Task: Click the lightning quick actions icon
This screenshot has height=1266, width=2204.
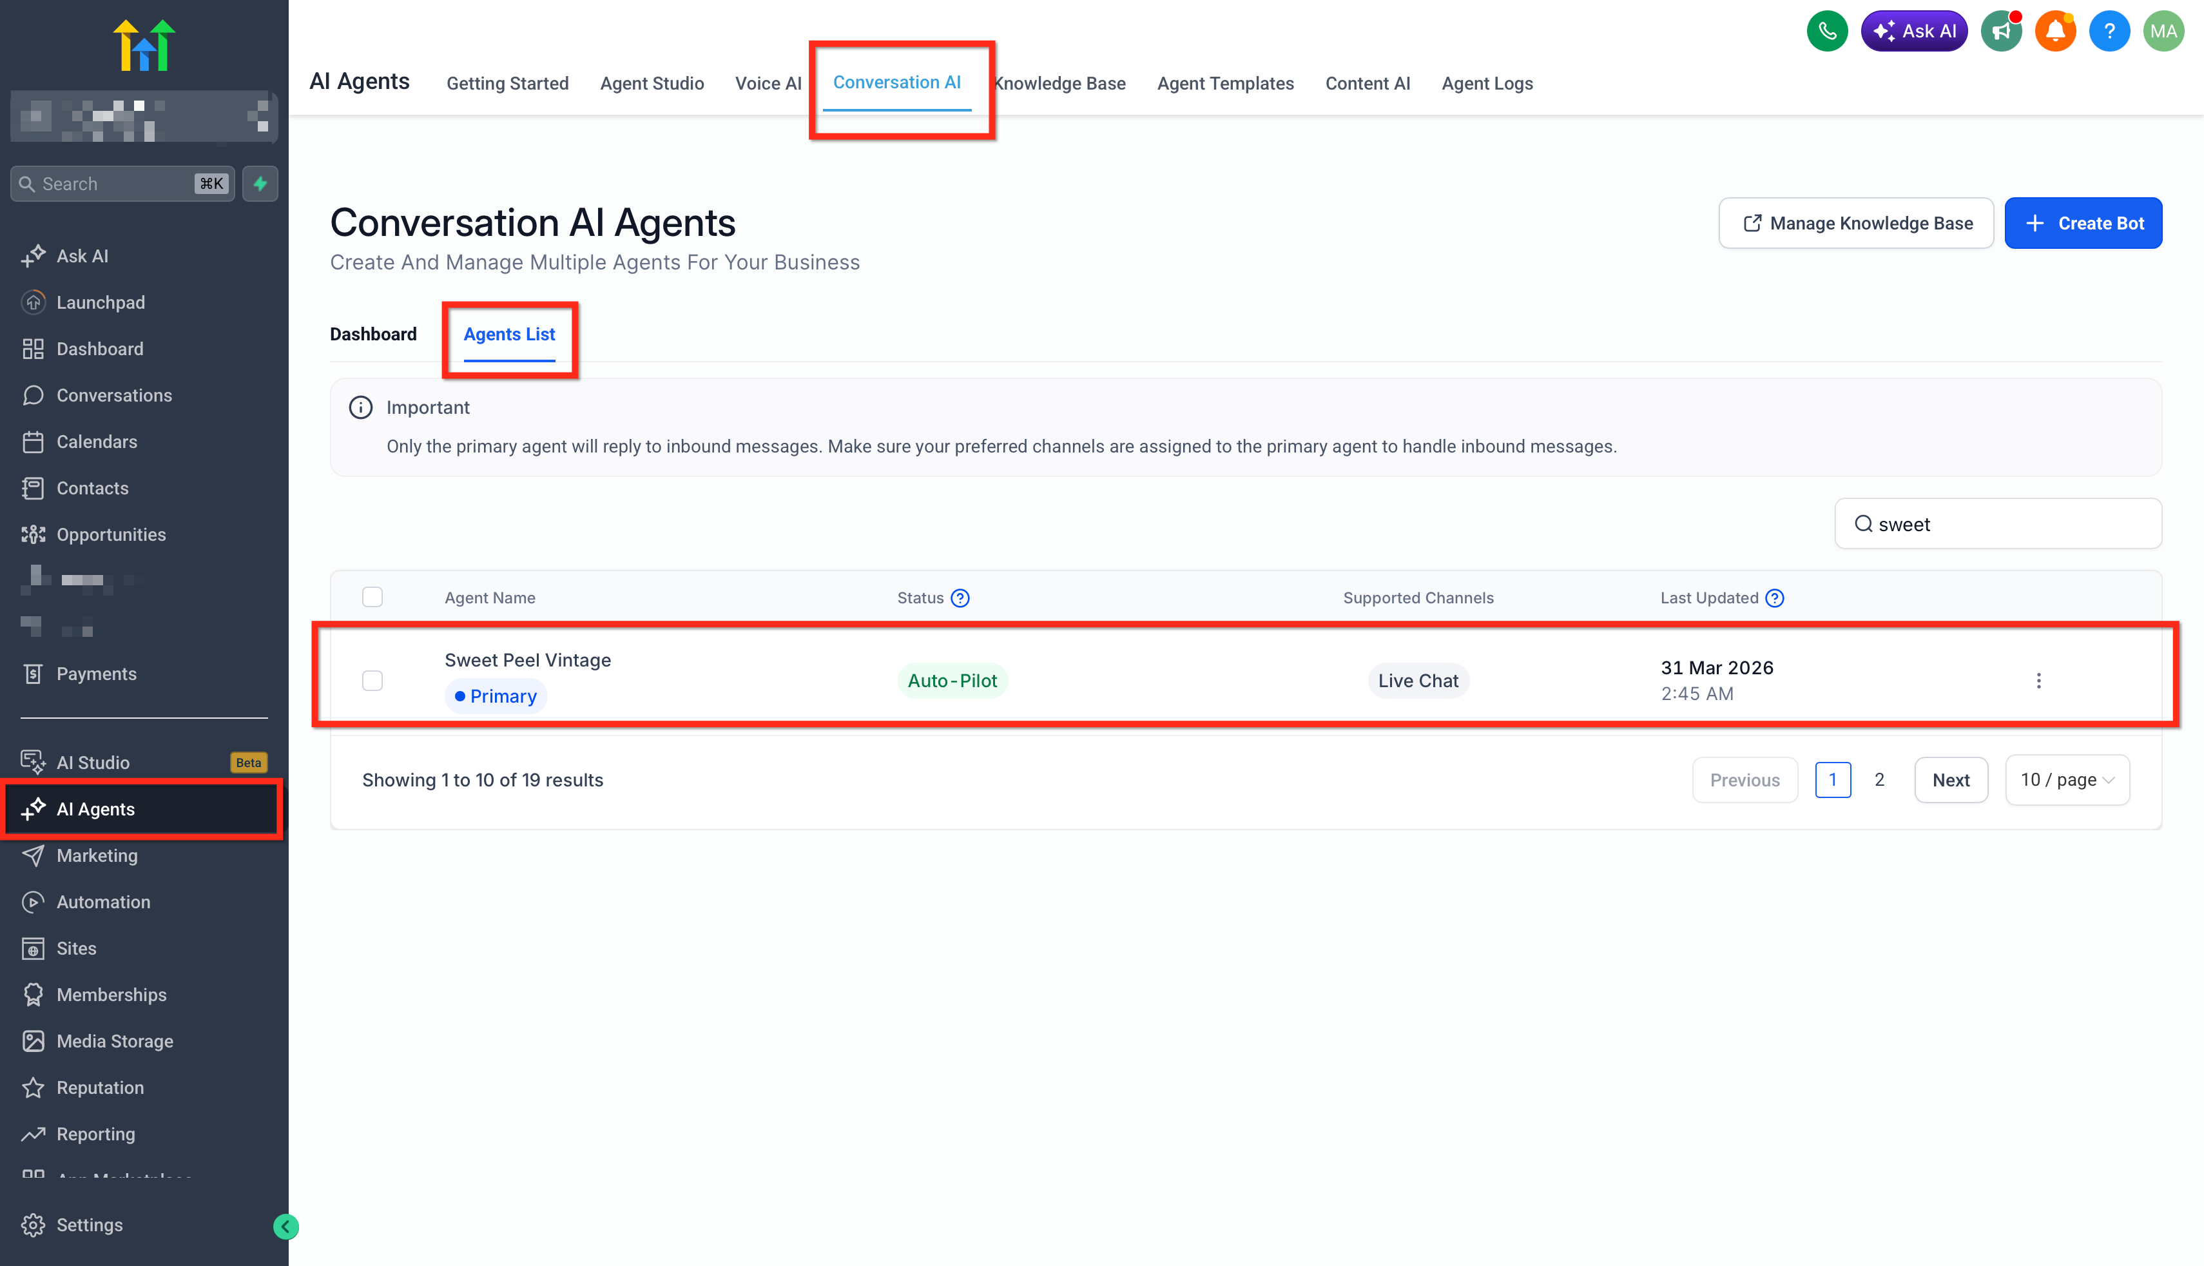Action: [x=260, y=184]
